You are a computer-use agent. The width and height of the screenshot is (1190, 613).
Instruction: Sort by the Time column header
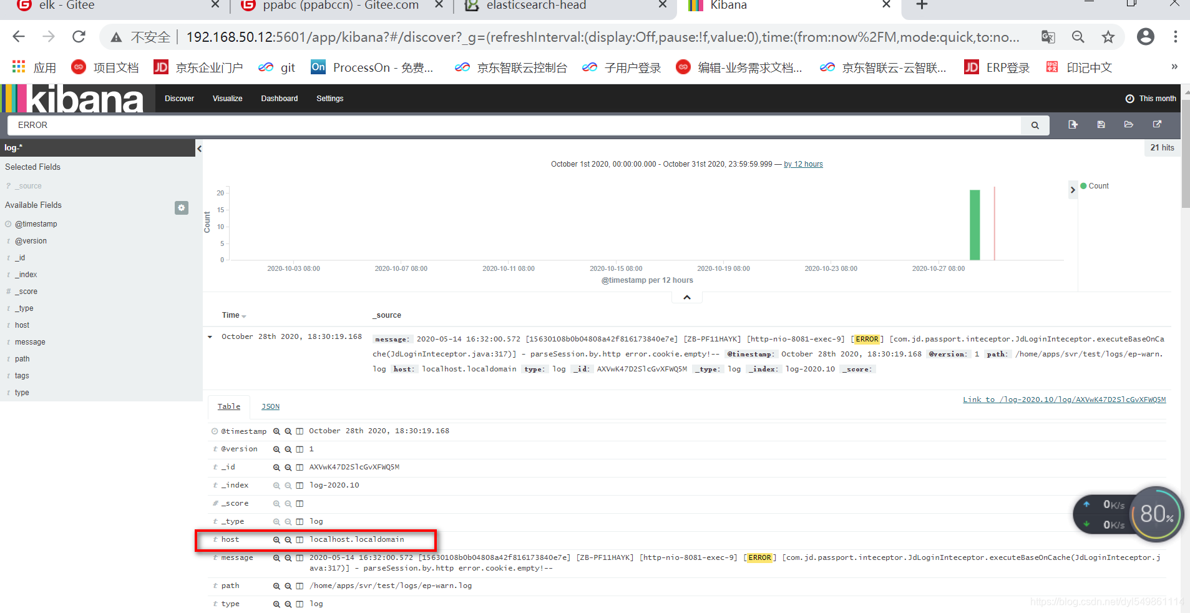coord(234,316)
